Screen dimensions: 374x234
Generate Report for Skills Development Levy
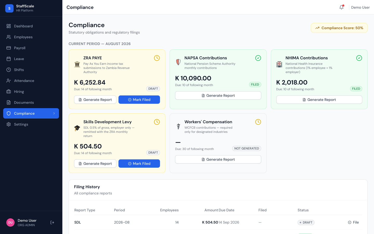95,164
